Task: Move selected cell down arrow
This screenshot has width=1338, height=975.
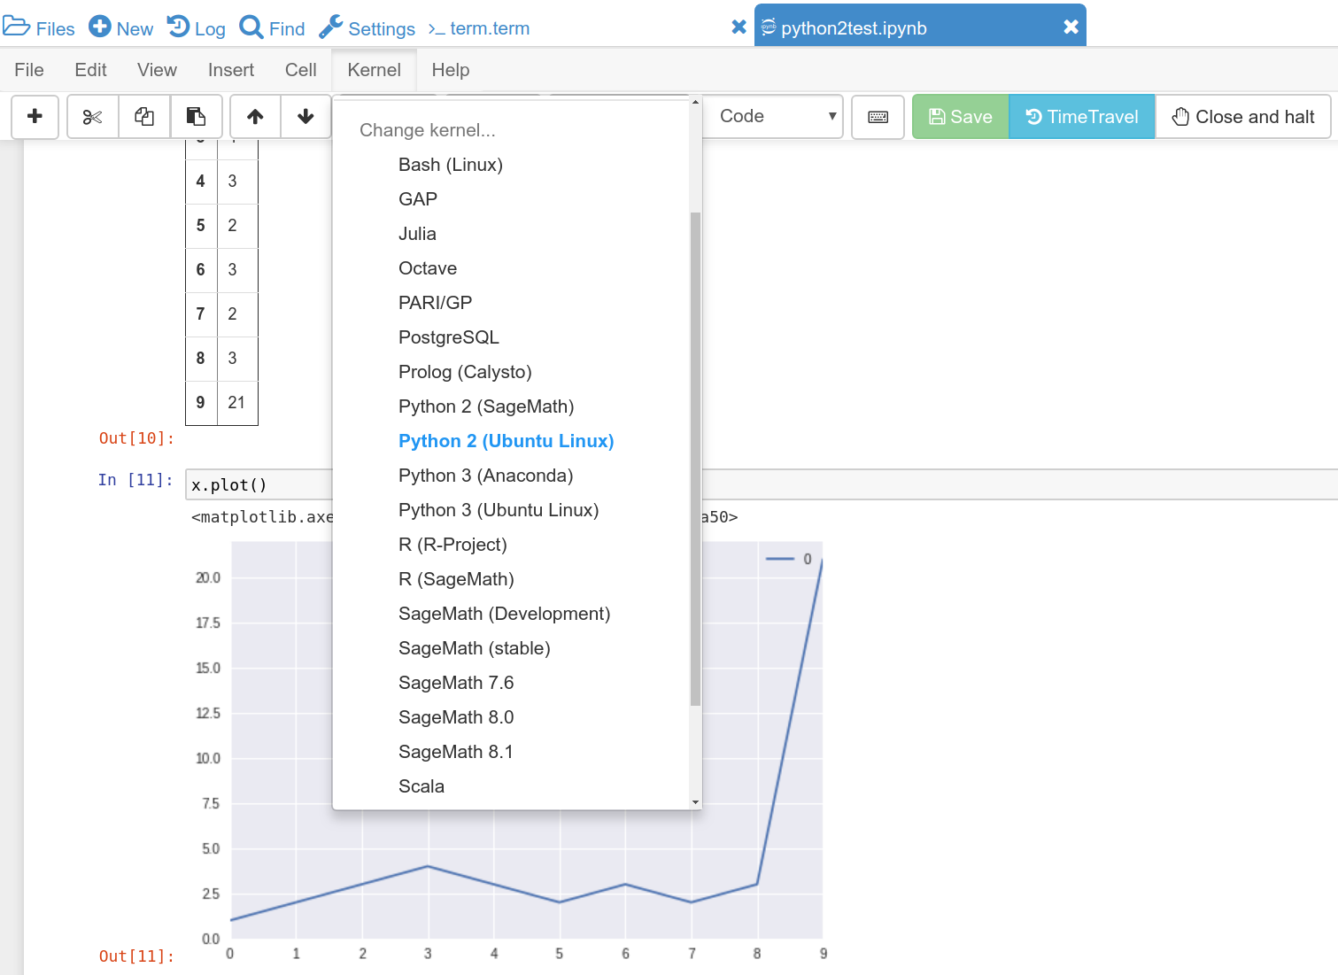Action: coord(305,117)
